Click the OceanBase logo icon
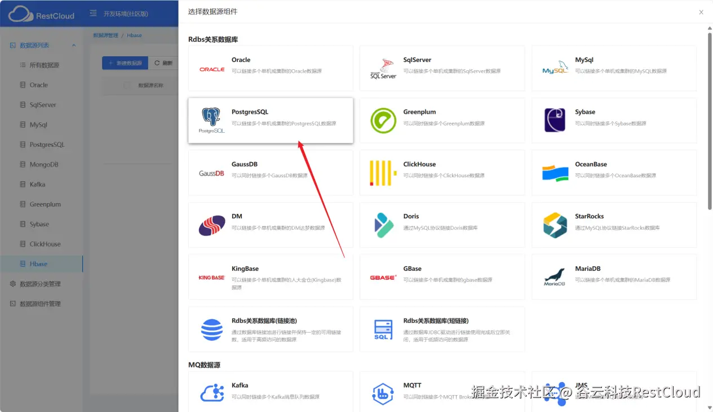This screenshot has height=412, width=713. (555, 173)
